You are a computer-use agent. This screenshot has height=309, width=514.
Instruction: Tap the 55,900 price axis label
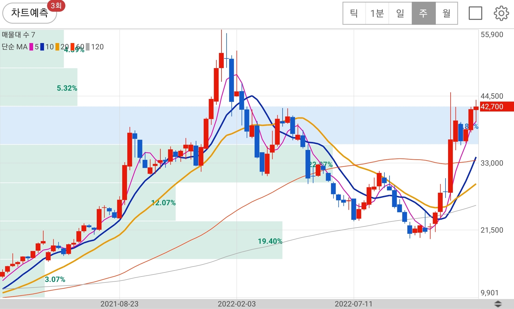[492, 34]
